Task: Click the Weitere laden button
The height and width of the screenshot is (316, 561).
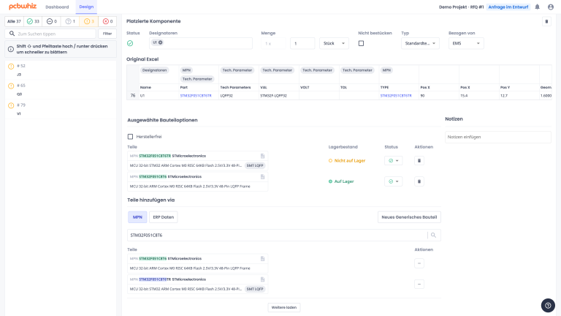Action: (x=284, y=307)
